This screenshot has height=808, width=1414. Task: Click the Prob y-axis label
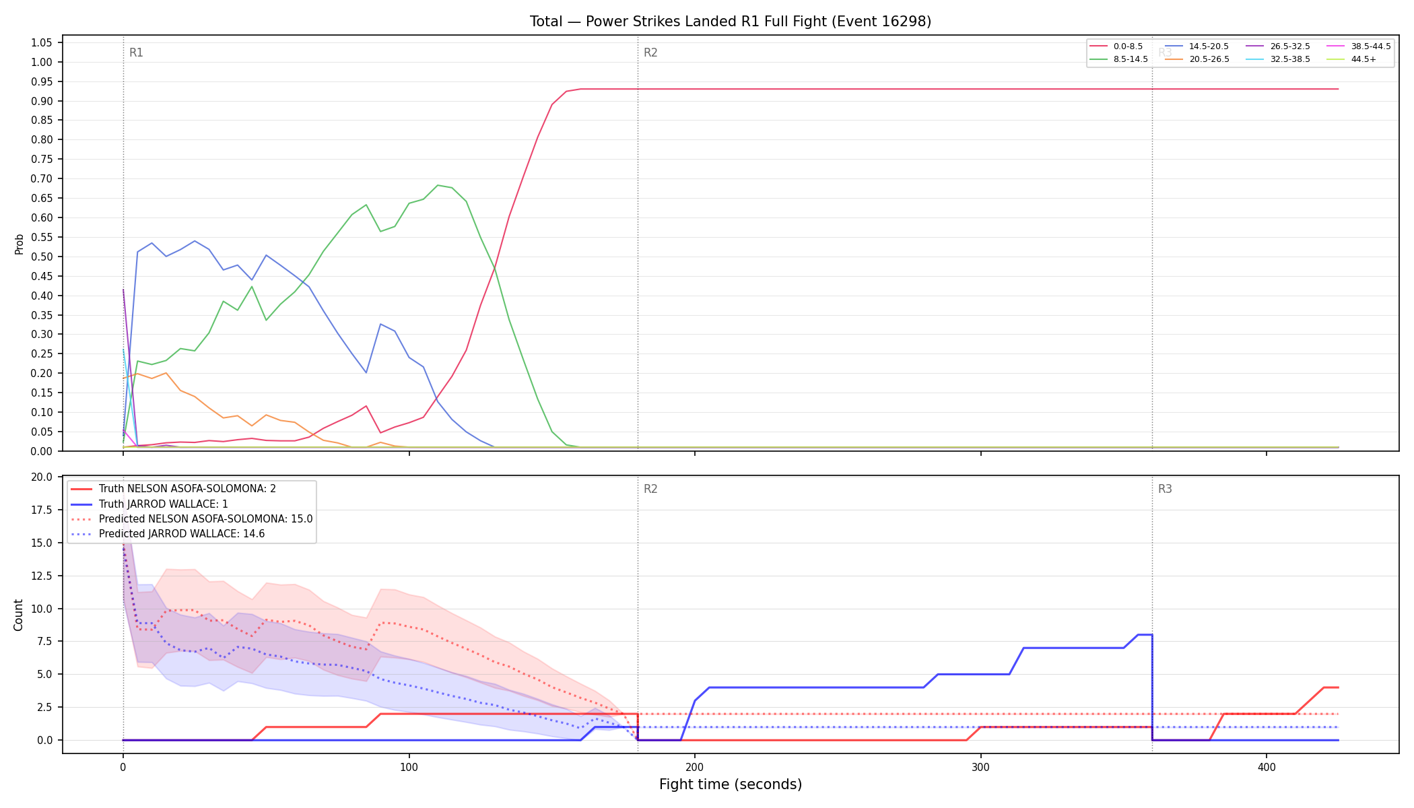point(19,244)
